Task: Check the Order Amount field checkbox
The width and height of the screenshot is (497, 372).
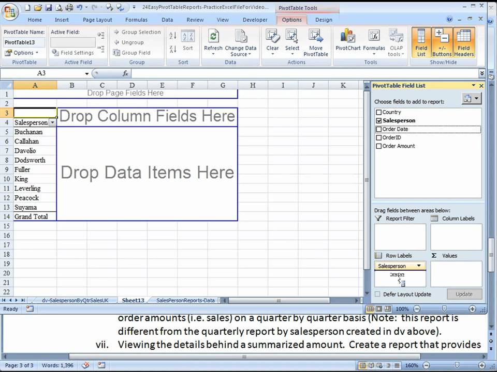Action: 378,146
